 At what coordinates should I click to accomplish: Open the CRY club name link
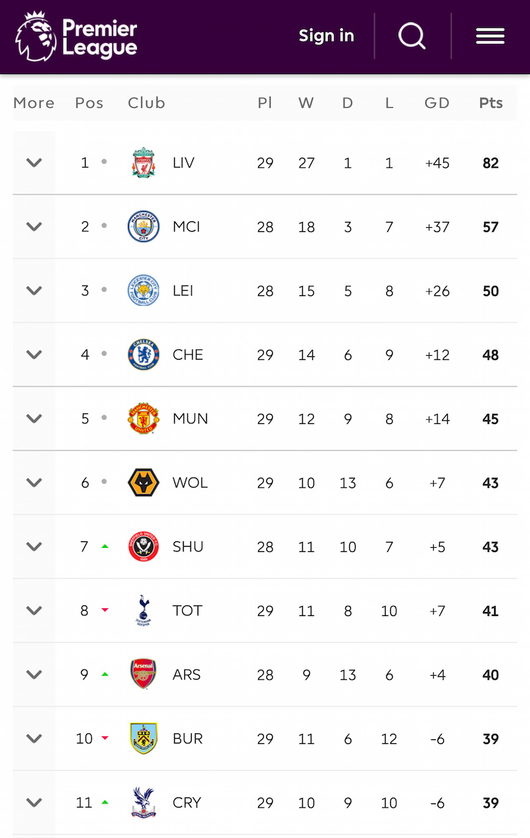pos(187,803)
